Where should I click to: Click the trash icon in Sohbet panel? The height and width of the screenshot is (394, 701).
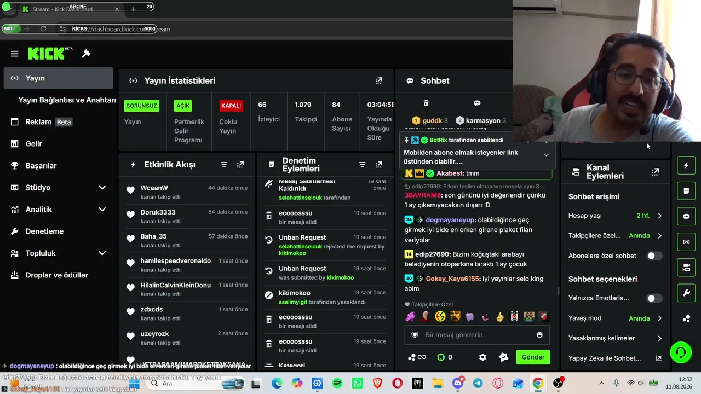[426, 103]
